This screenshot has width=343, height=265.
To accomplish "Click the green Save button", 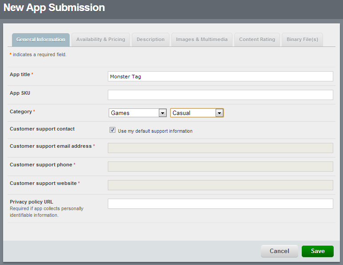I will 317,251.
